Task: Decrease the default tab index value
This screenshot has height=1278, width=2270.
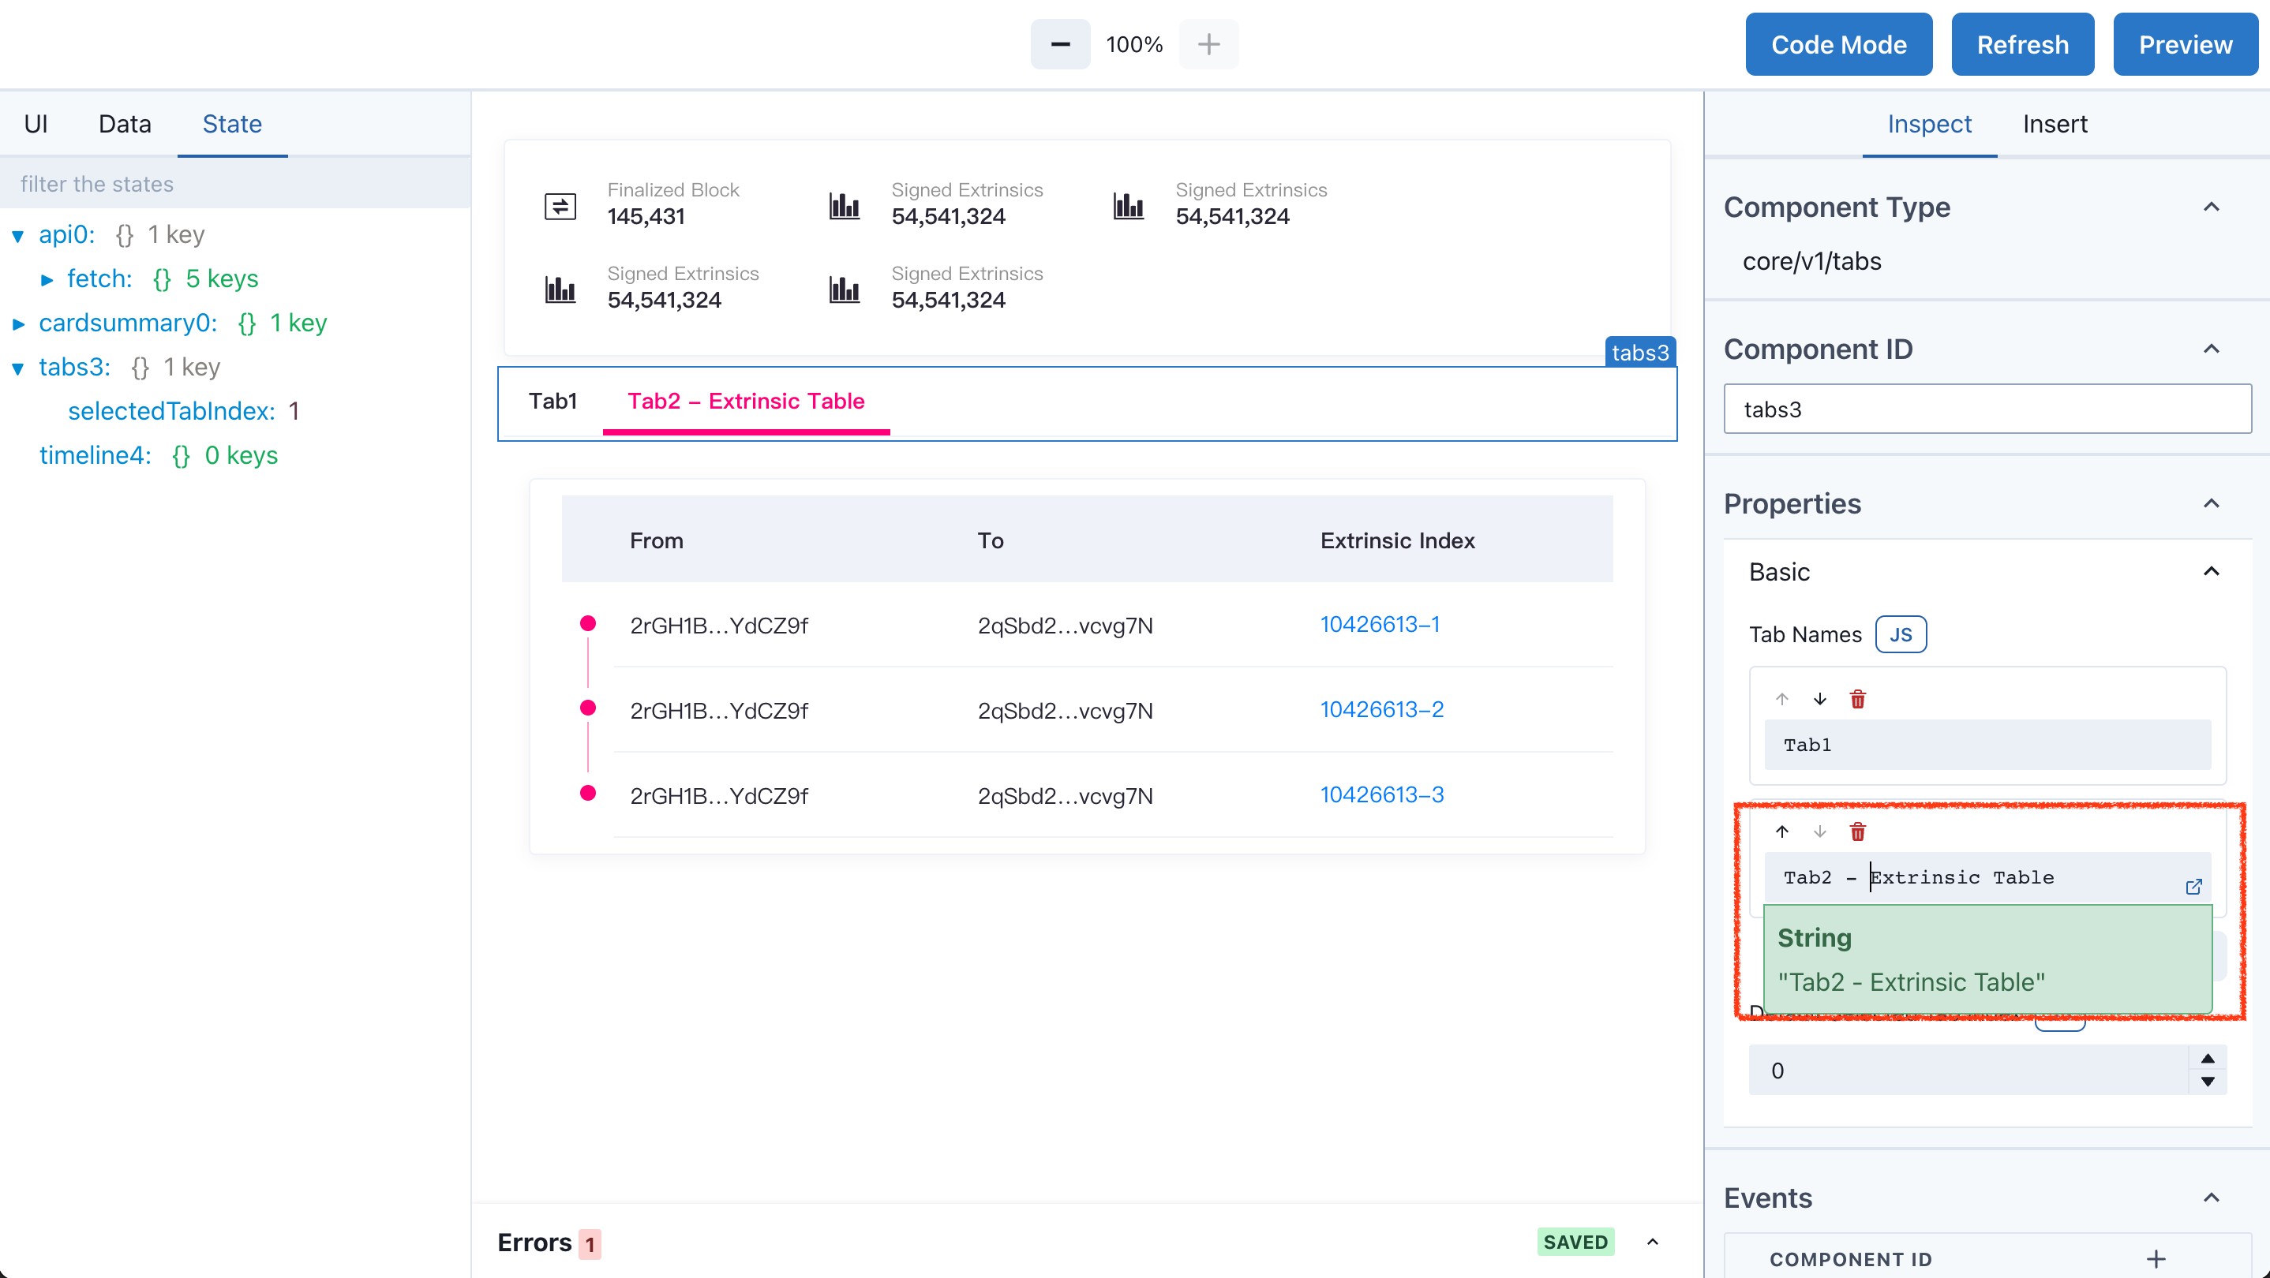Action: [x=2208, y=1082]
